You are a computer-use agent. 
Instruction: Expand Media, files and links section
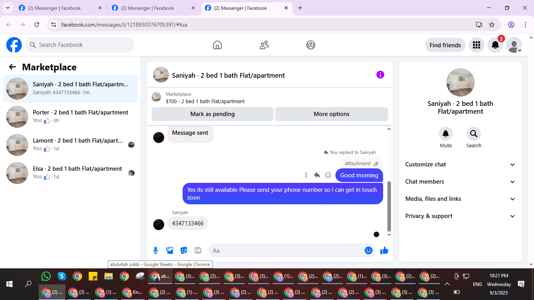point(461,199)
